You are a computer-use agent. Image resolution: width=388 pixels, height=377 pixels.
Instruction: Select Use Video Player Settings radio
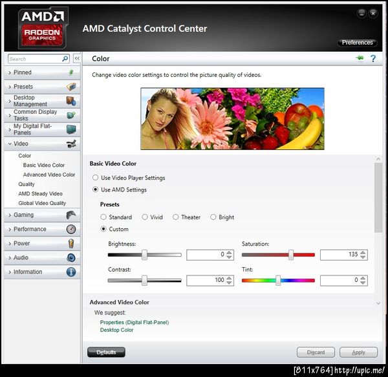[x=95, y=177]
